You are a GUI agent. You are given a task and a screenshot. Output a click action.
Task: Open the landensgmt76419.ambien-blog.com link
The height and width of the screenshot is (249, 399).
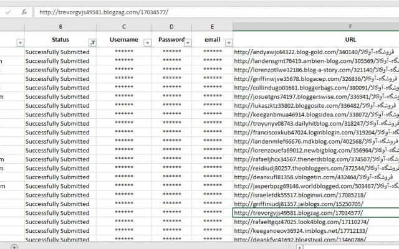pos(316,61)
